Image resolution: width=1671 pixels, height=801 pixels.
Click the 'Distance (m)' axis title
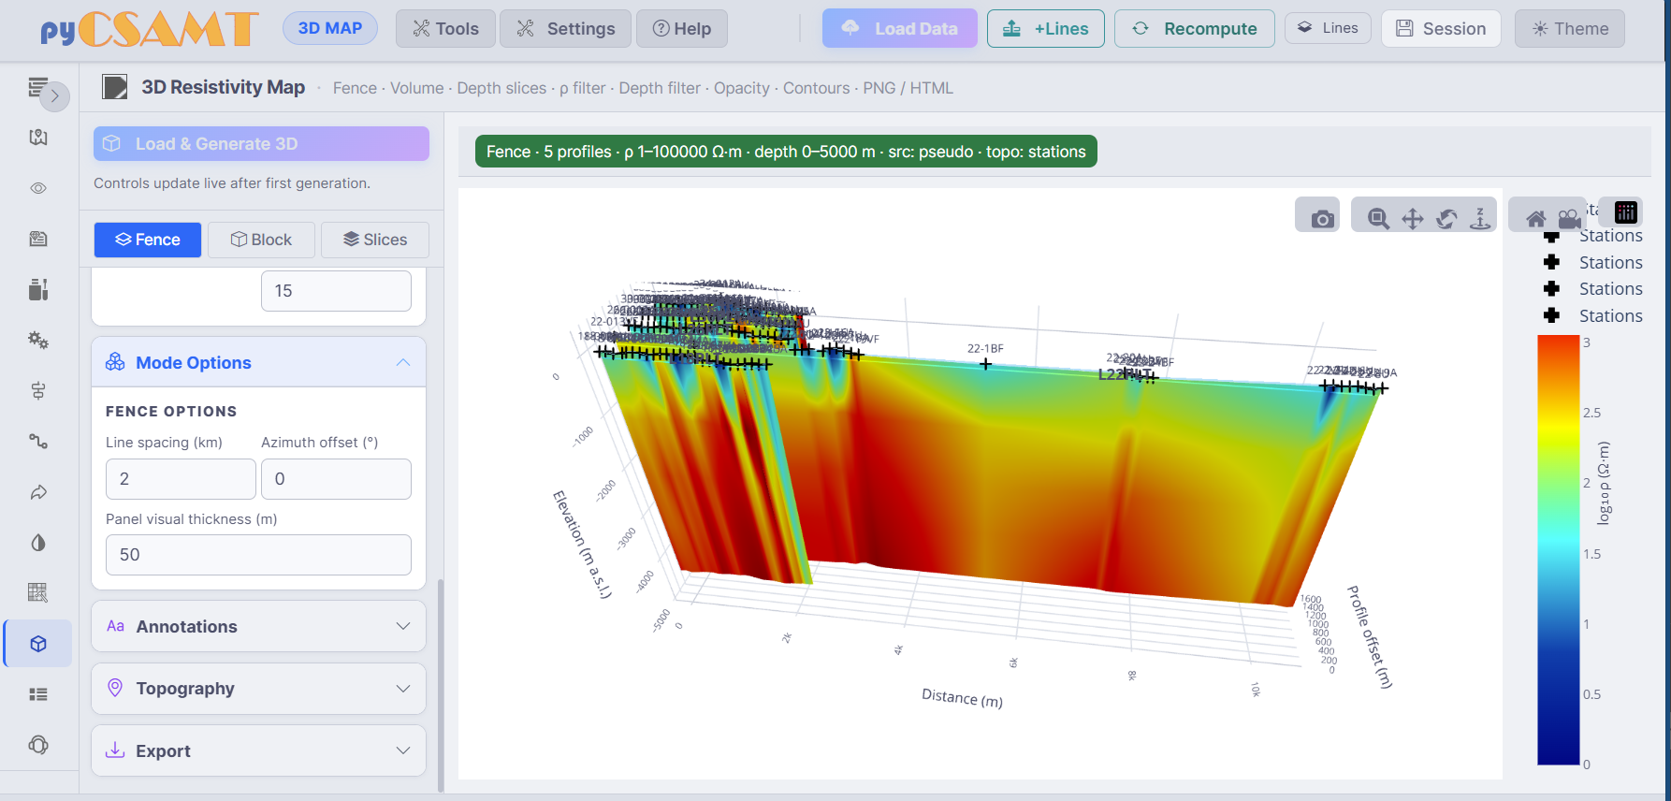[962, 698]
